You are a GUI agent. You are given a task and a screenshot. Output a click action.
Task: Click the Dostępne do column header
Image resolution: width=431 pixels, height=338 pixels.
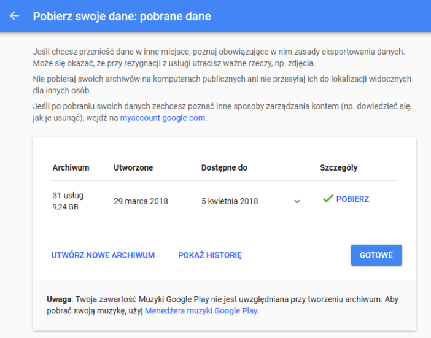224,167
